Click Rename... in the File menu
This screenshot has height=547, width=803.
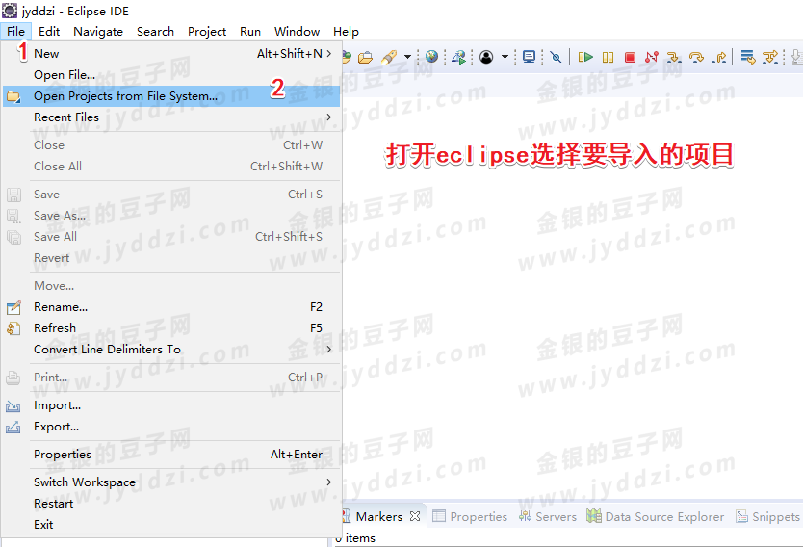coord(171,307)
